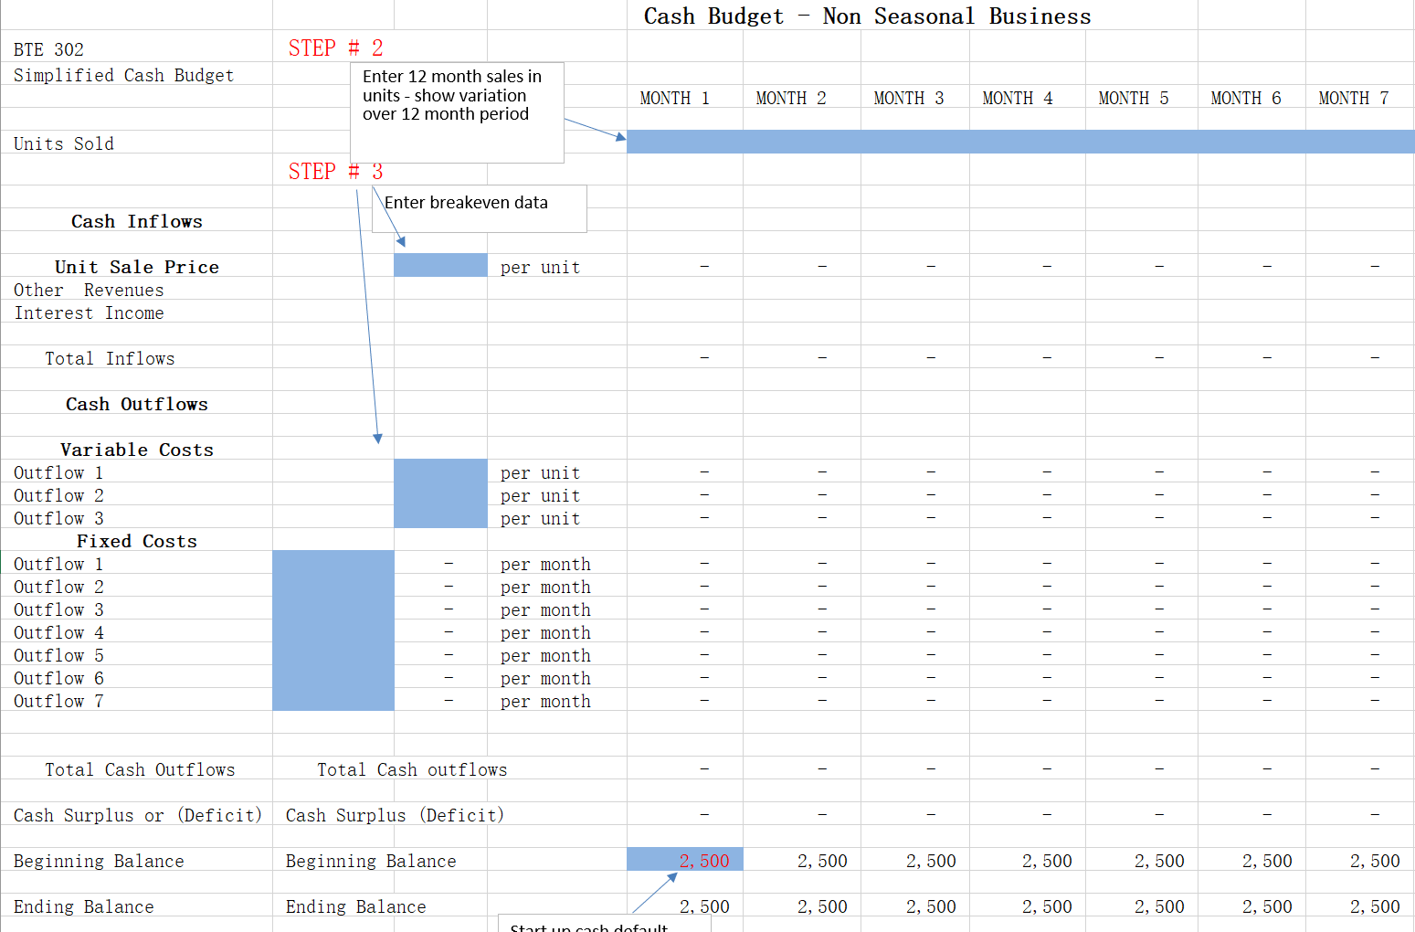Select the Total Cash Outflows label cell
This screenshot has height=932, width=1415.
click(x=140, y=768)
